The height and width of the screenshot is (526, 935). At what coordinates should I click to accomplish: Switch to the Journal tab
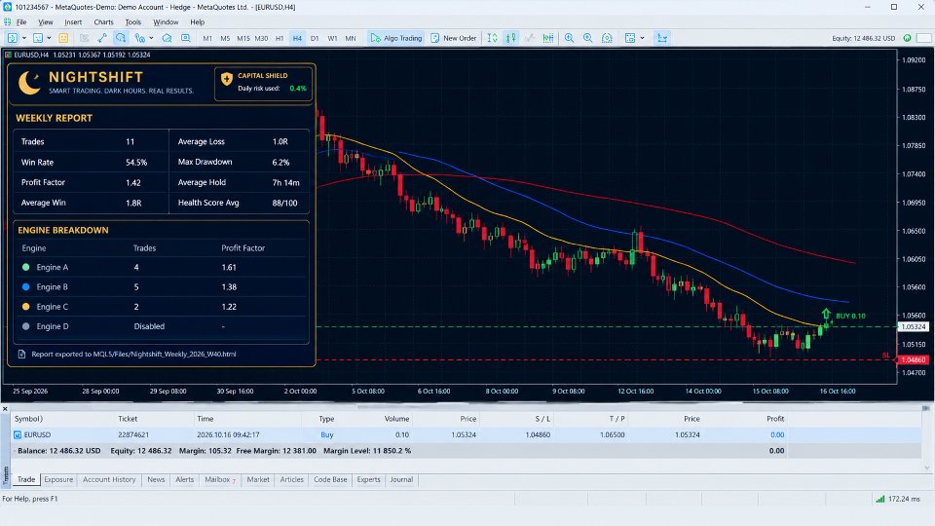coord(401,479)
